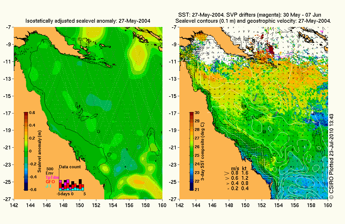
Task: Click longitude '144' on right map axis
Action: (x=196, y=205)
